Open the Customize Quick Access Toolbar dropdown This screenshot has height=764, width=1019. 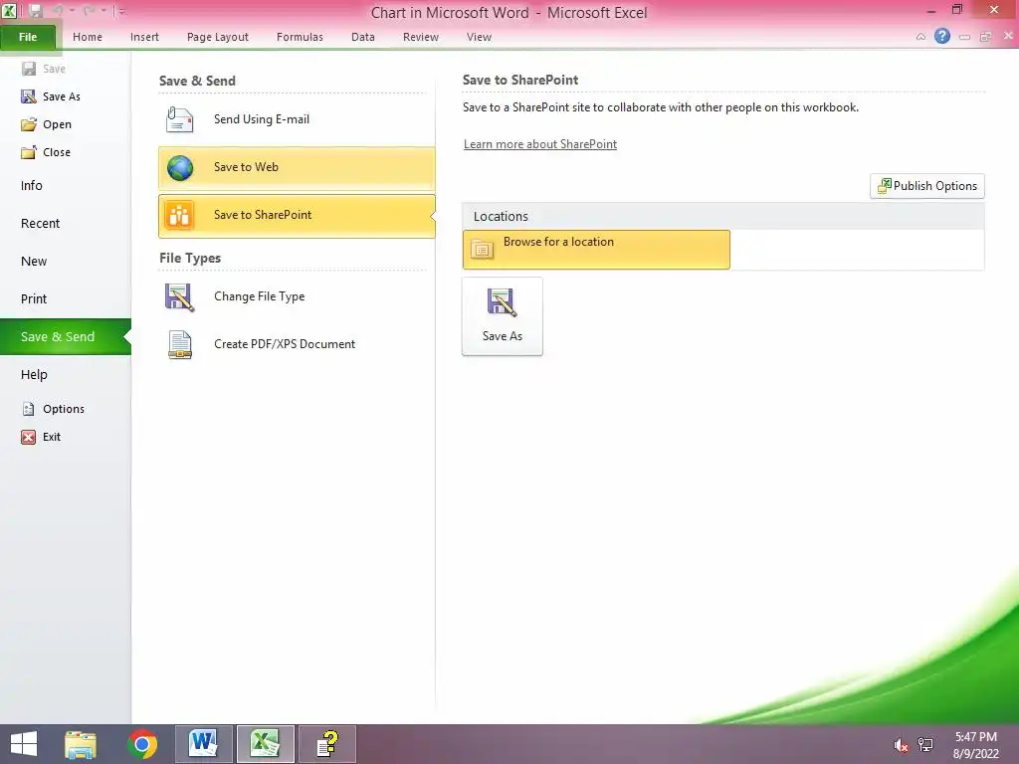tap(122, 11)
